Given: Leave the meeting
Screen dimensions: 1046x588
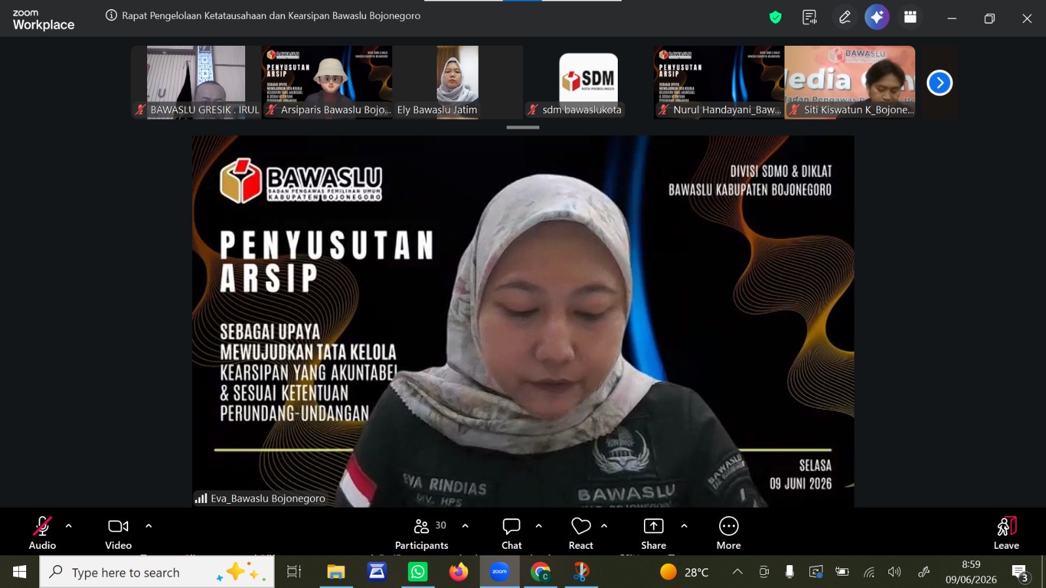Looking at the screenshot, I should 1006,533.
